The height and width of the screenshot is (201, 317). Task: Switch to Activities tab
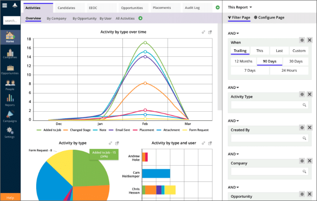[x=38, y=8]
